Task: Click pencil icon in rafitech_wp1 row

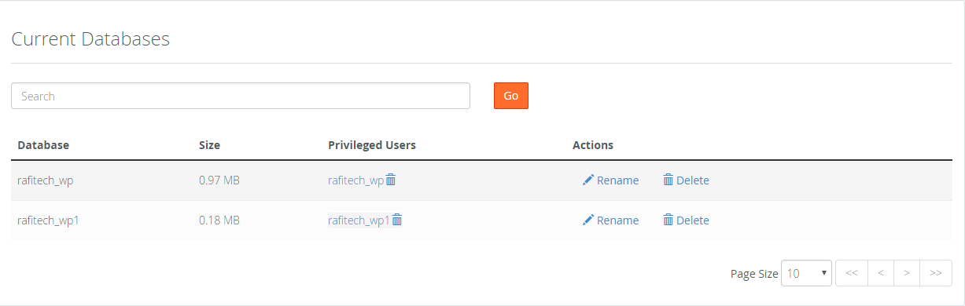Action: point(587,220)
